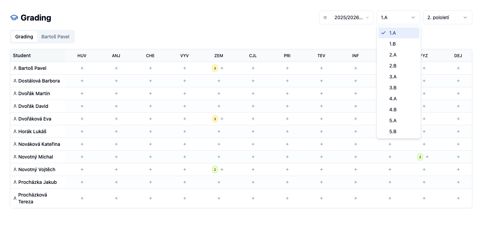Click yellow grade 3 badge for Dvořáková Eva
485x227 pixels.
[215, 119]
